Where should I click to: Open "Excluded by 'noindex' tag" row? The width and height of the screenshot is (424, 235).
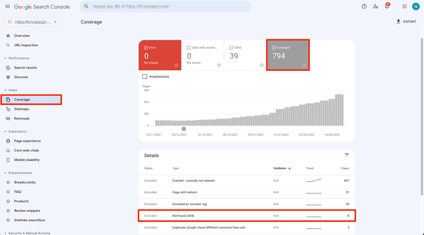[247, 204]
